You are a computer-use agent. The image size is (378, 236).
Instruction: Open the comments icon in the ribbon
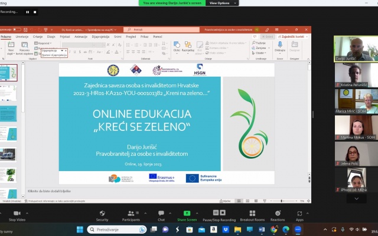[x=255, y=37]
